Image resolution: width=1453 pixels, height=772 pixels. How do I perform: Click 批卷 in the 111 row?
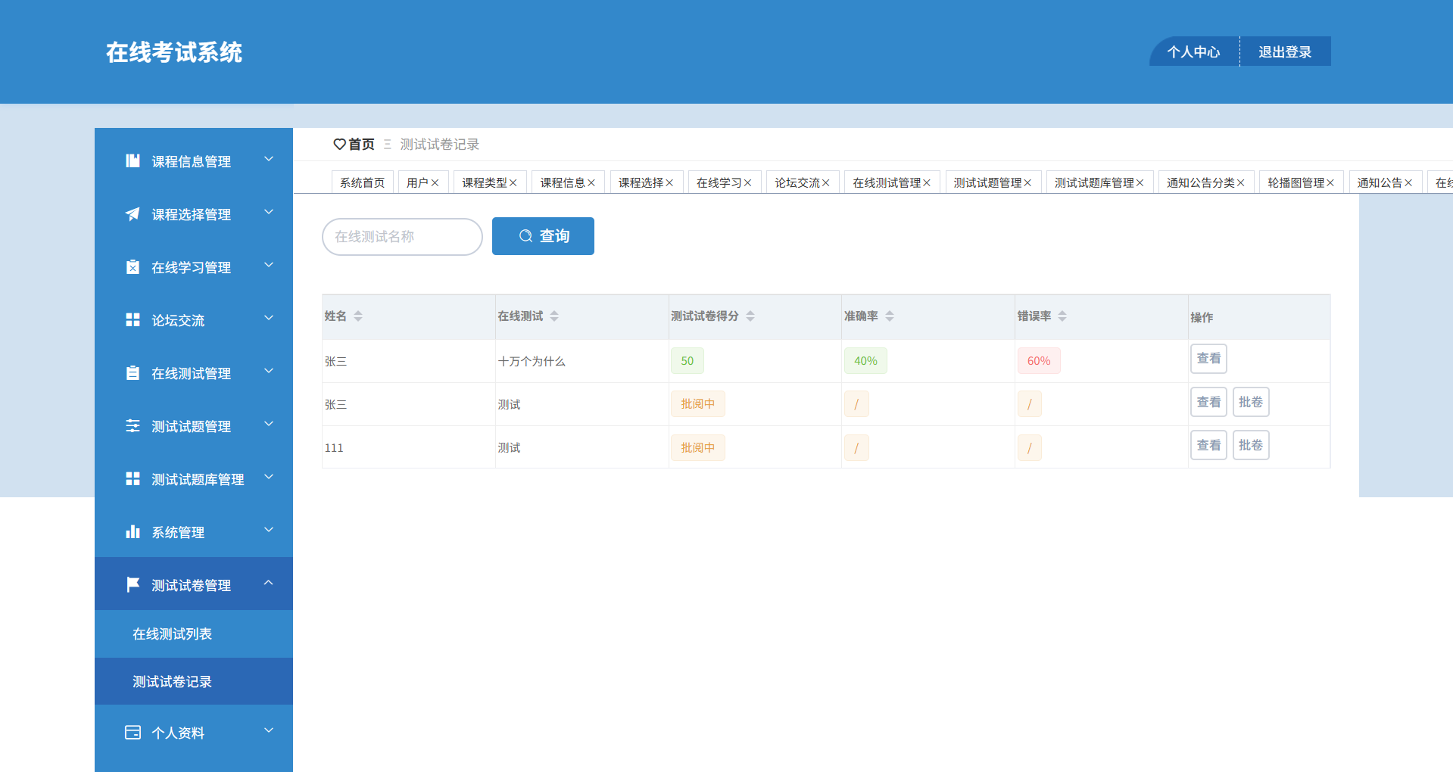[1251, 445]
